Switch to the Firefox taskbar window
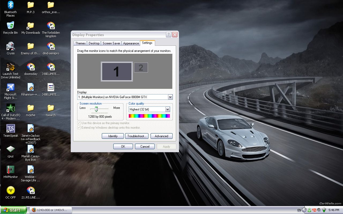This screenshot has width=343, height=214. point(51,210)
